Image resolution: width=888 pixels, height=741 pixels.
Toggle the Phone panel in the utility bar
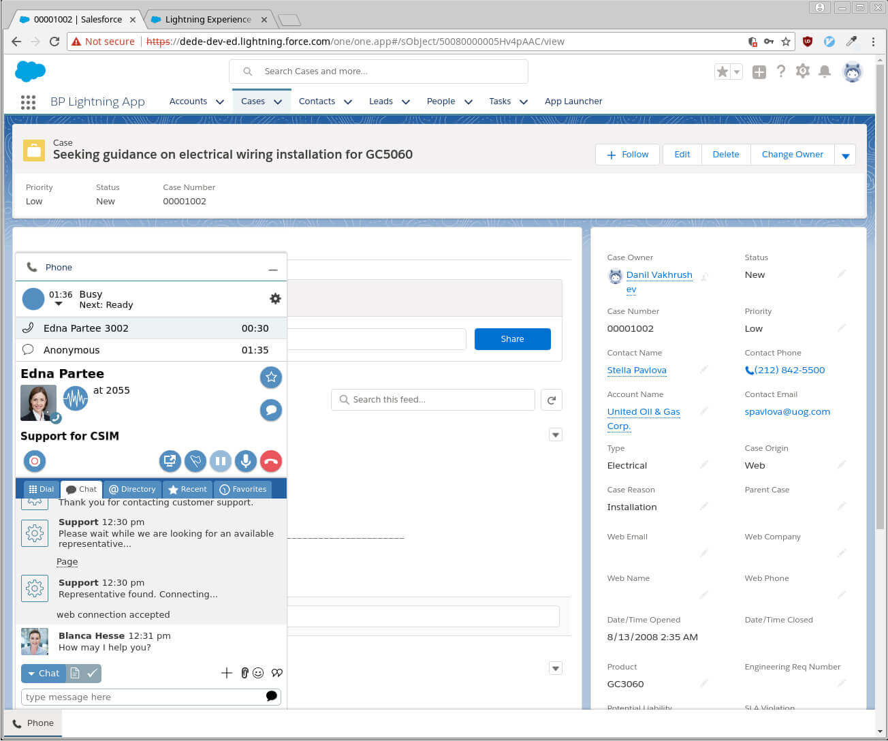(33, 723)
